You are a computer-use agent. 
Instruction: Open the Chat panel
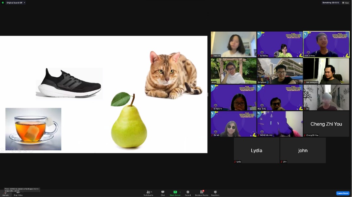163,193
